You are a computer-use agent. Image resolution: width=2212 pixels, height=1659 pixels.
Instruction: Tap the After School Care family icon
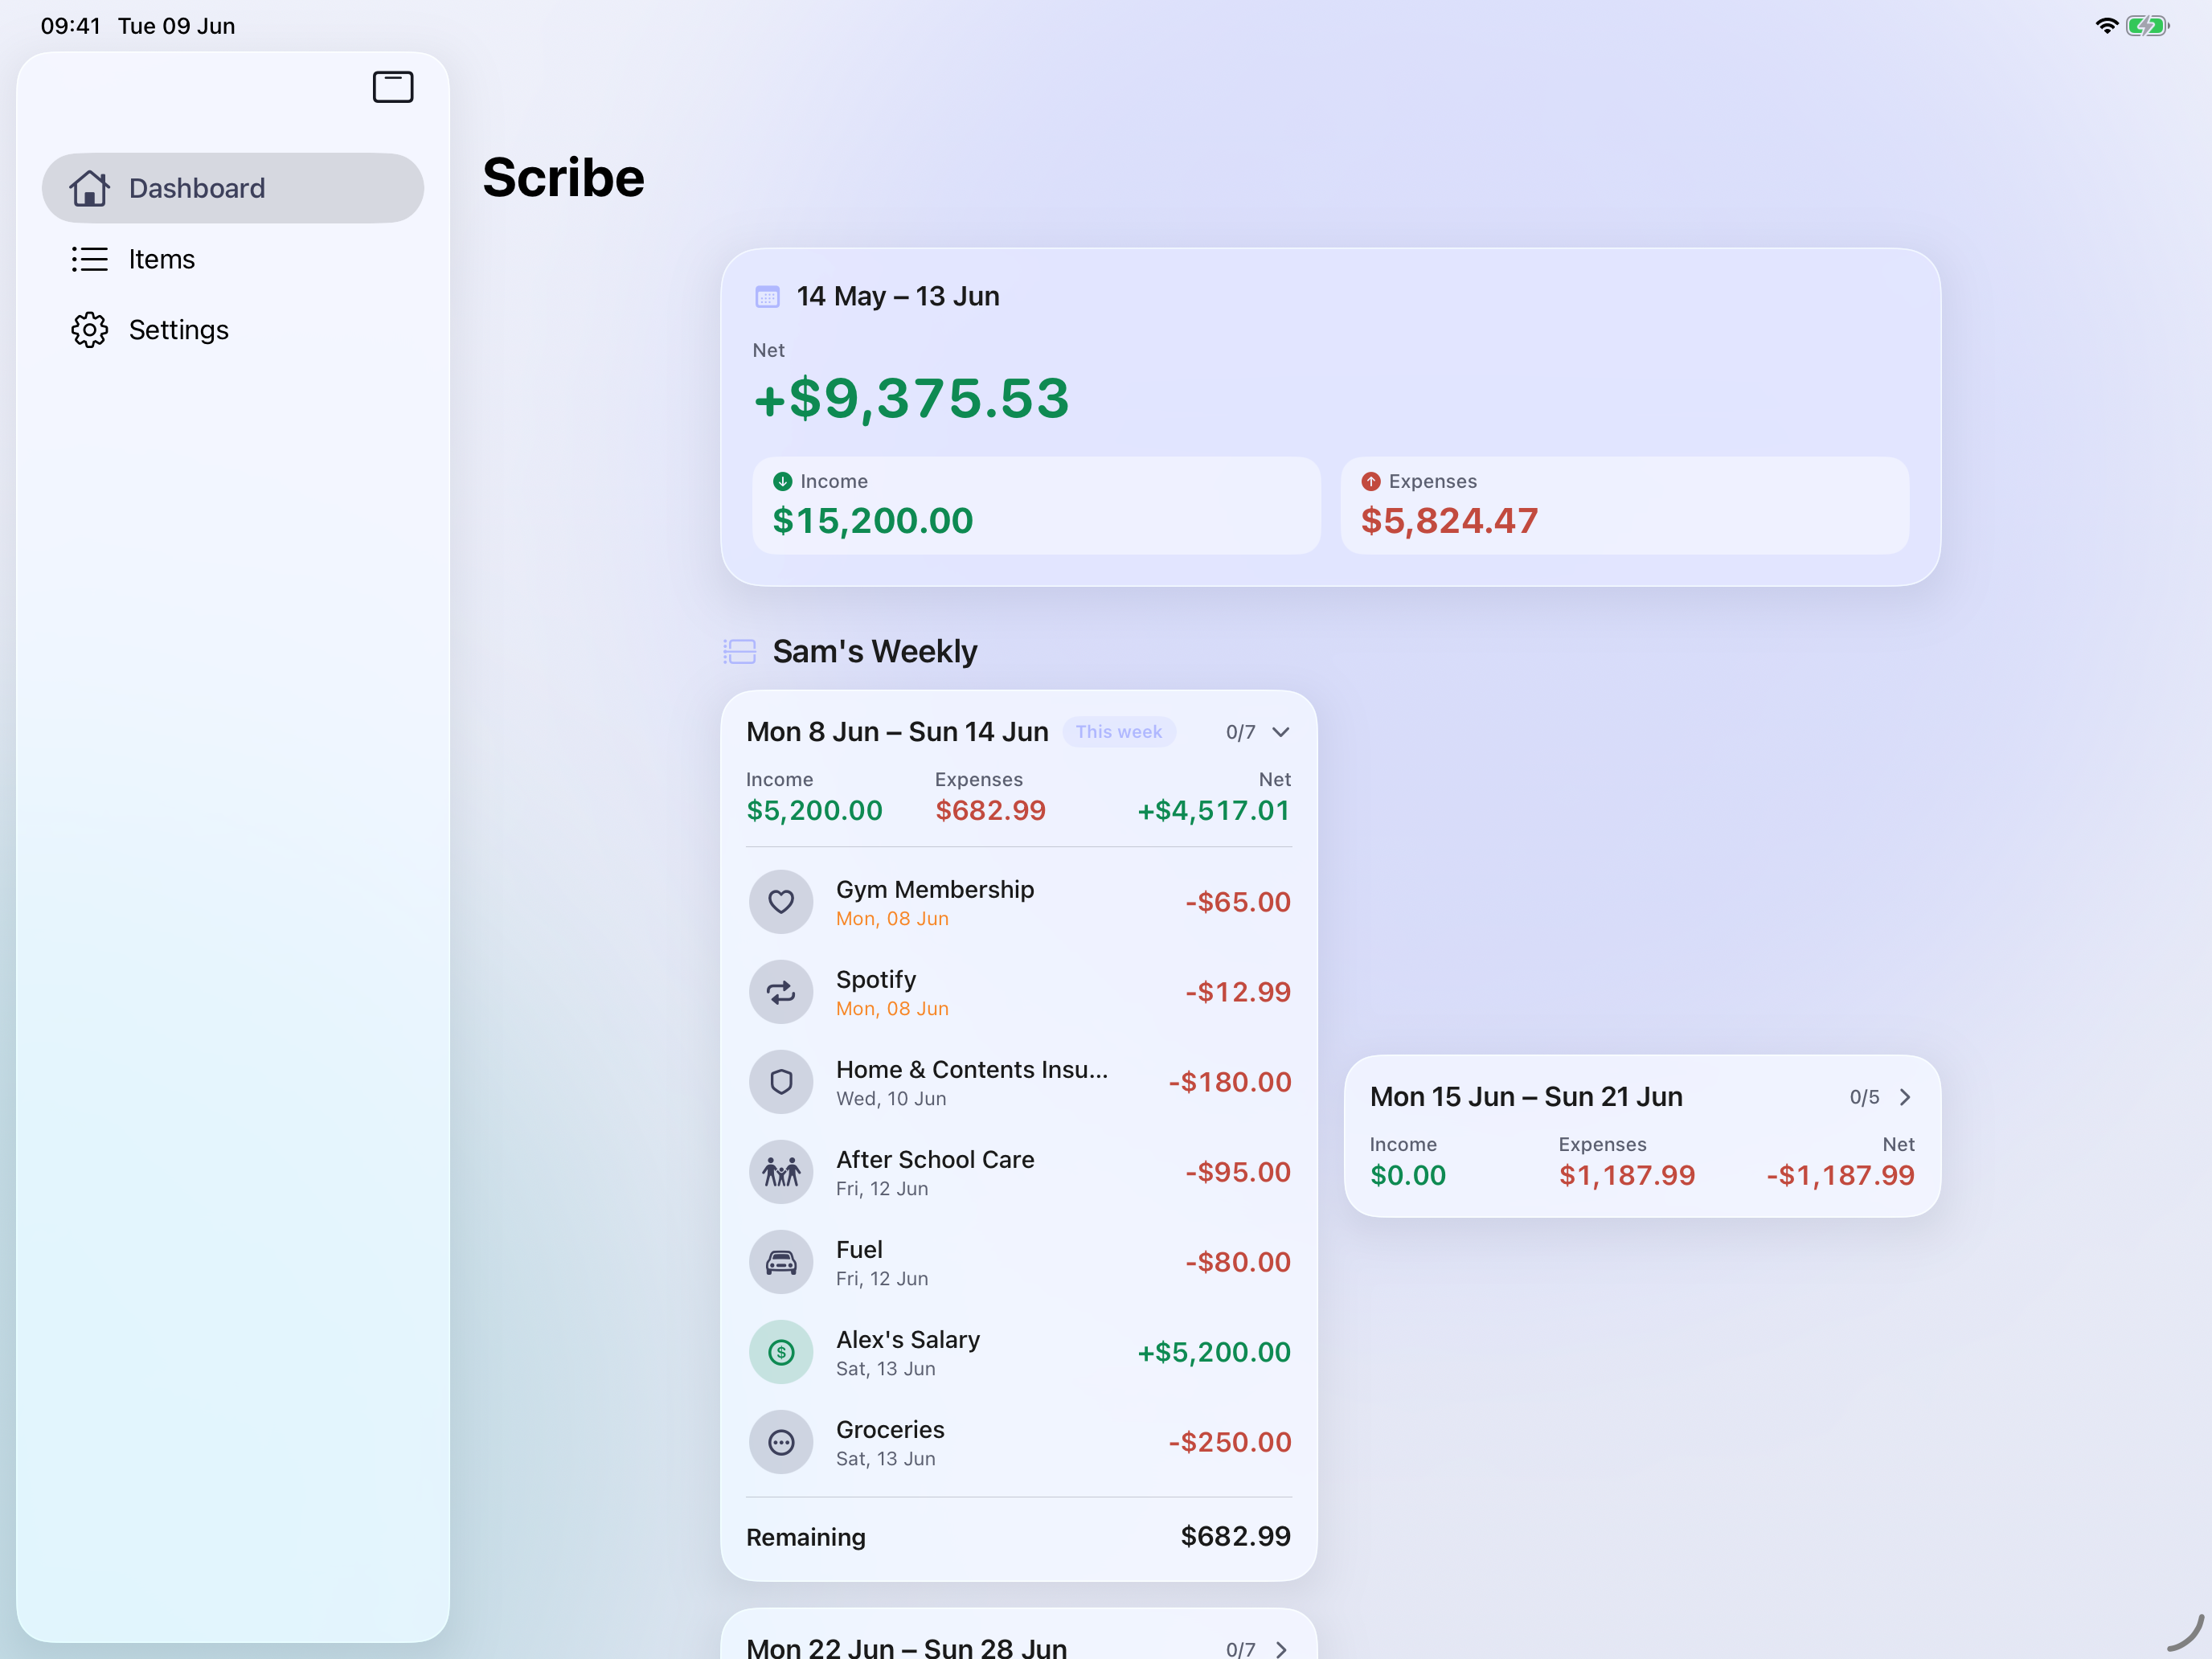781,1172
